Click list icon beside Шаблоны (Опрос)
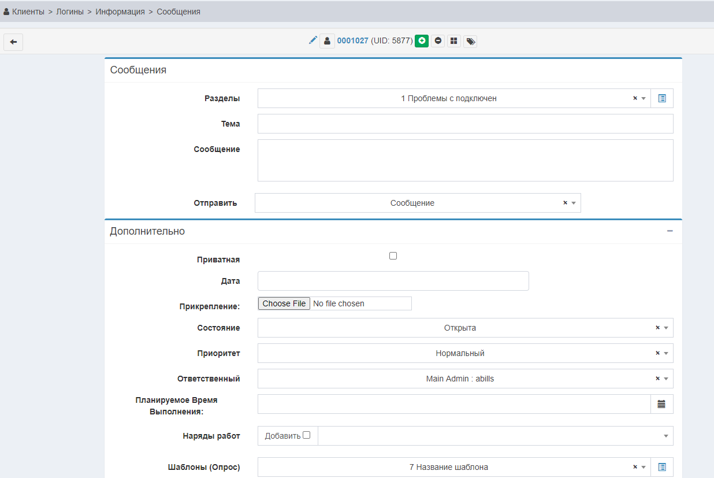 662,467
